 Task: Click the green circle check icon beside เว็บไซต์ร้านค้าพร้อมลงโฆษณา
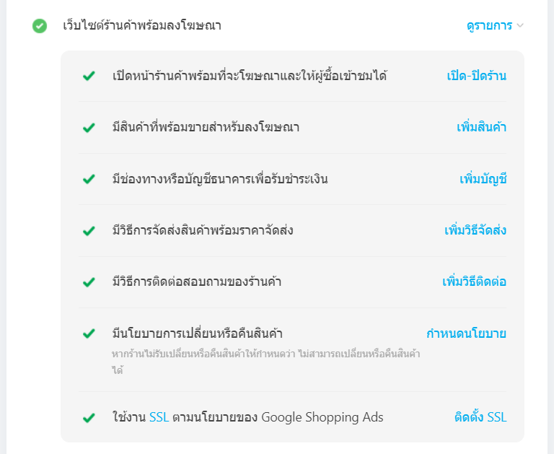[40, 26]
